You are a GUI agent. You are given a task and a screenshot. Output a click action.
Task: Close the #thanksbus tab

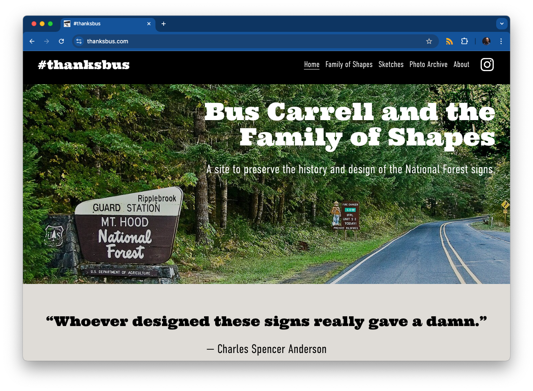click(149, 24)
